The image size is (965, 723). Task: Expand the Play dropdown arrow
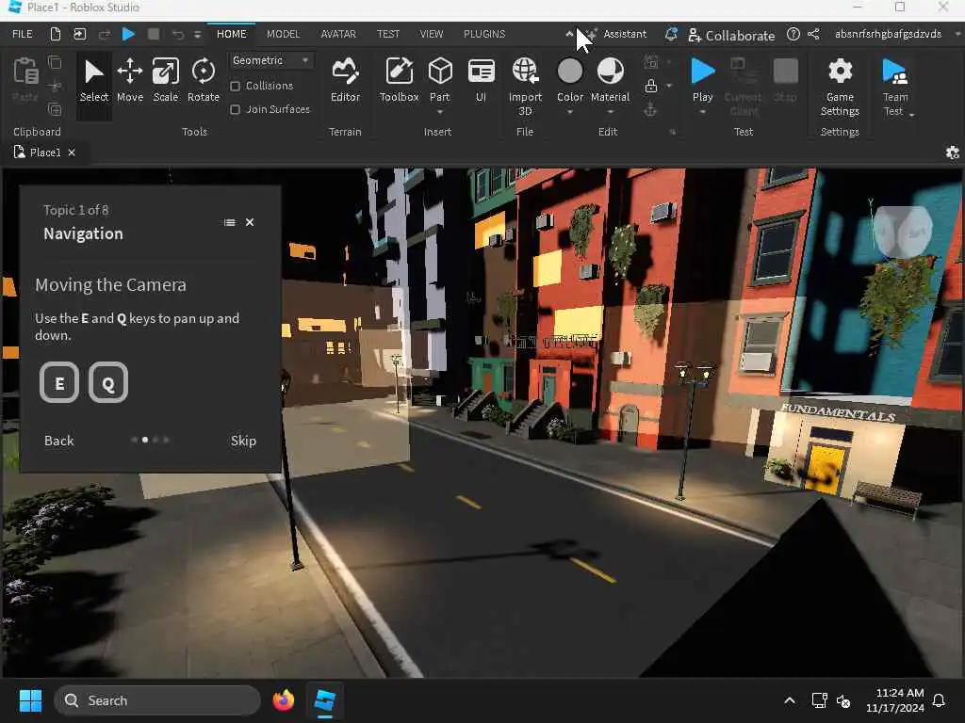(x=702, y=113)
